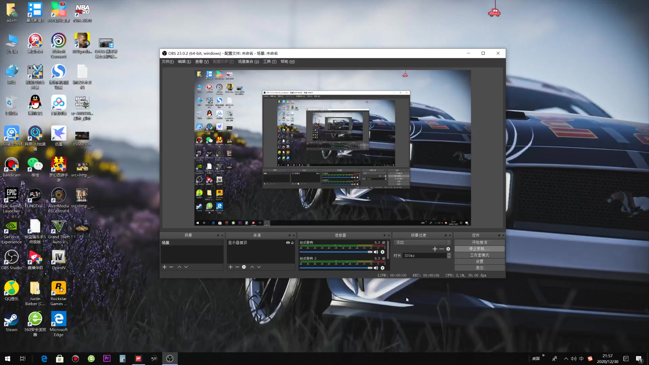649x365 pixels.
Task: Open the 工具(T) menu
Action: [x=270, y=62]
